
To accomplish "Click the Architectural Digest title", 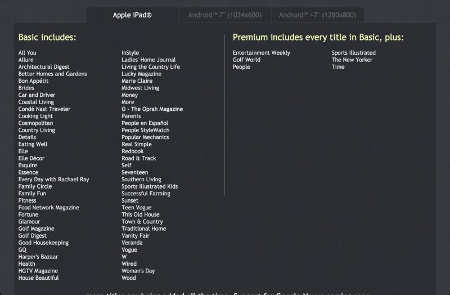I will pos(44,67).
